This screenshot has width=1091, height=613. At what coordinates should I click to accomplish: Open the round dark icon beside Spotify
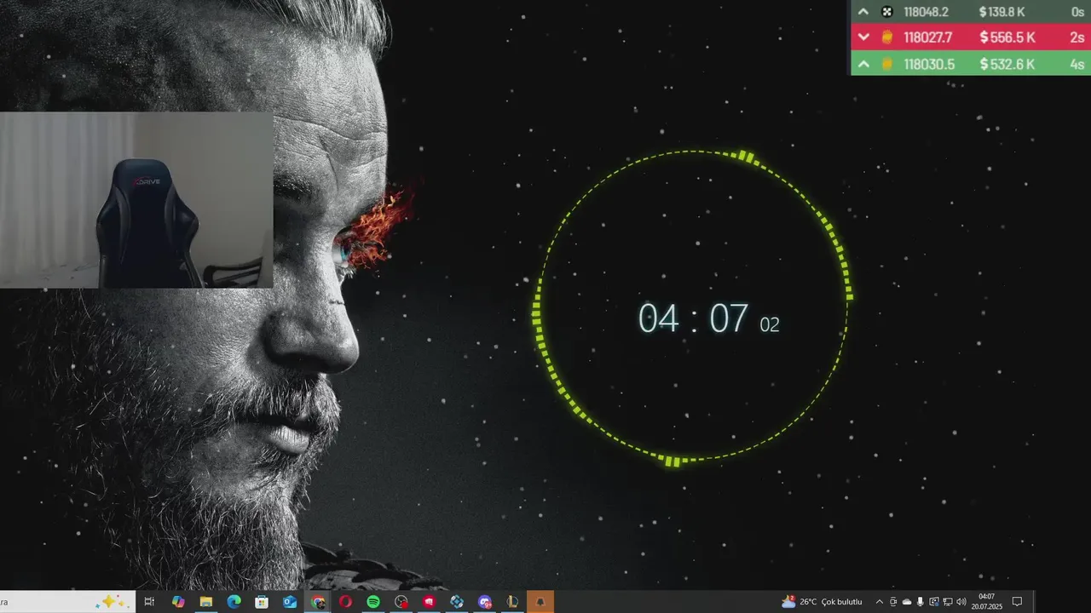tap(401, 602)
